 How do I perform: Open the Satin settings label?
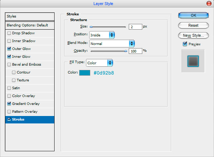click(x=16, y=88)
